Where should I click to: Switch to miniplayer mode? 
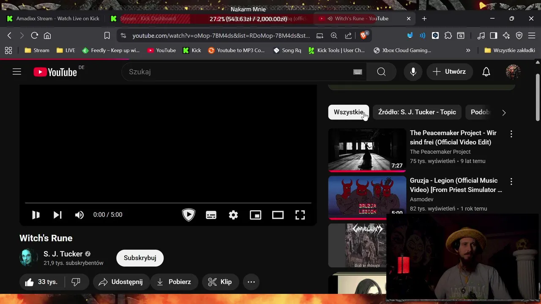click(x=256, y=215)
